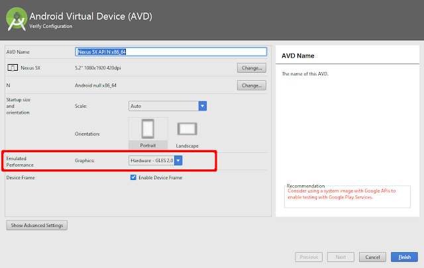
Task: Click 'The name of this AVD.' description
Action: tap(305, 73)
